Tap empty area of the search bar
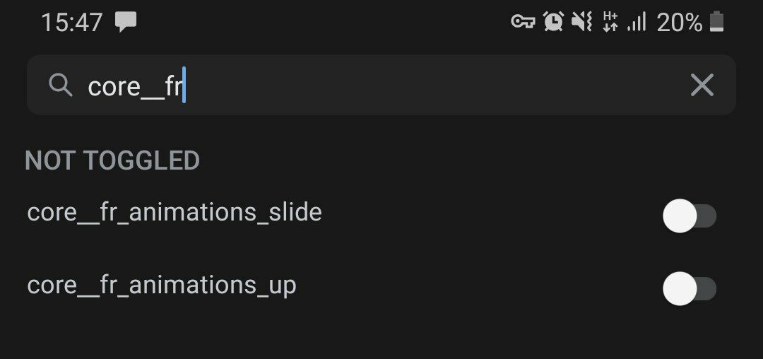The height and width of the screenshot is (359, 763). 438,85
